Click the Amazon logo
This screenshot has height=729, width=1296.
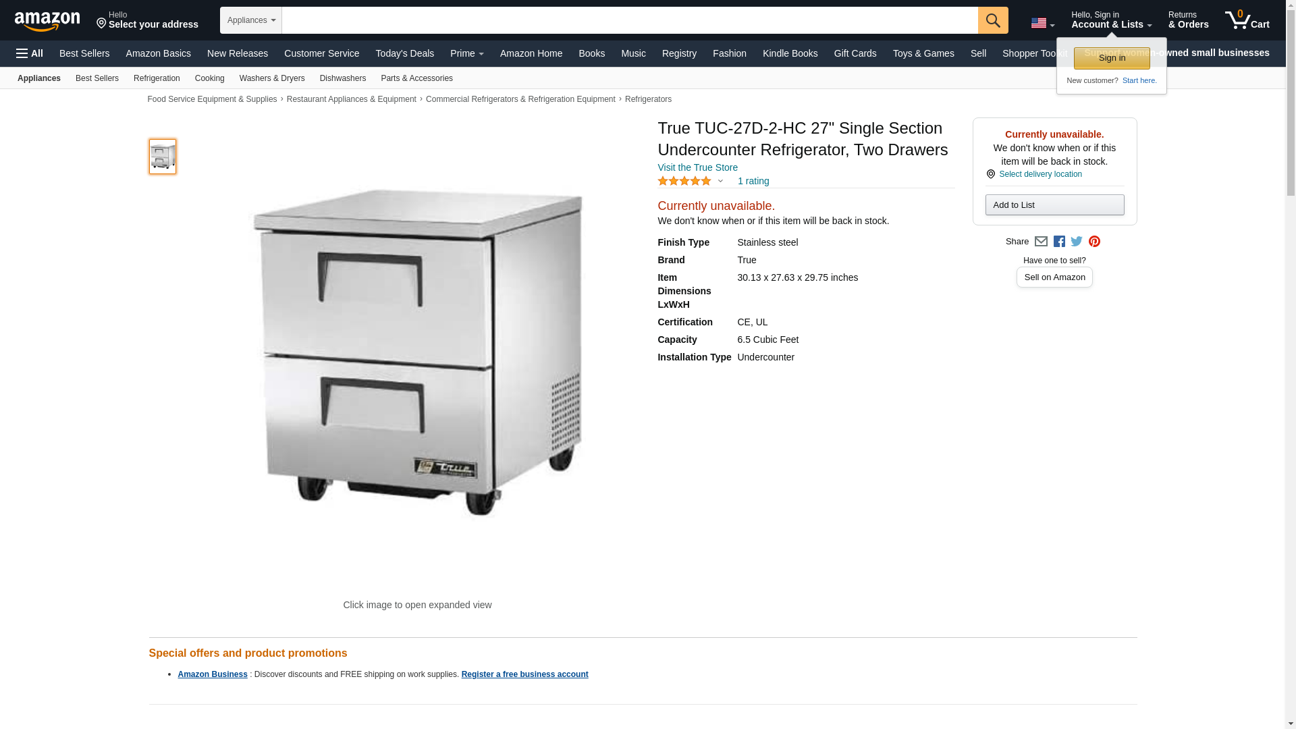47,21
